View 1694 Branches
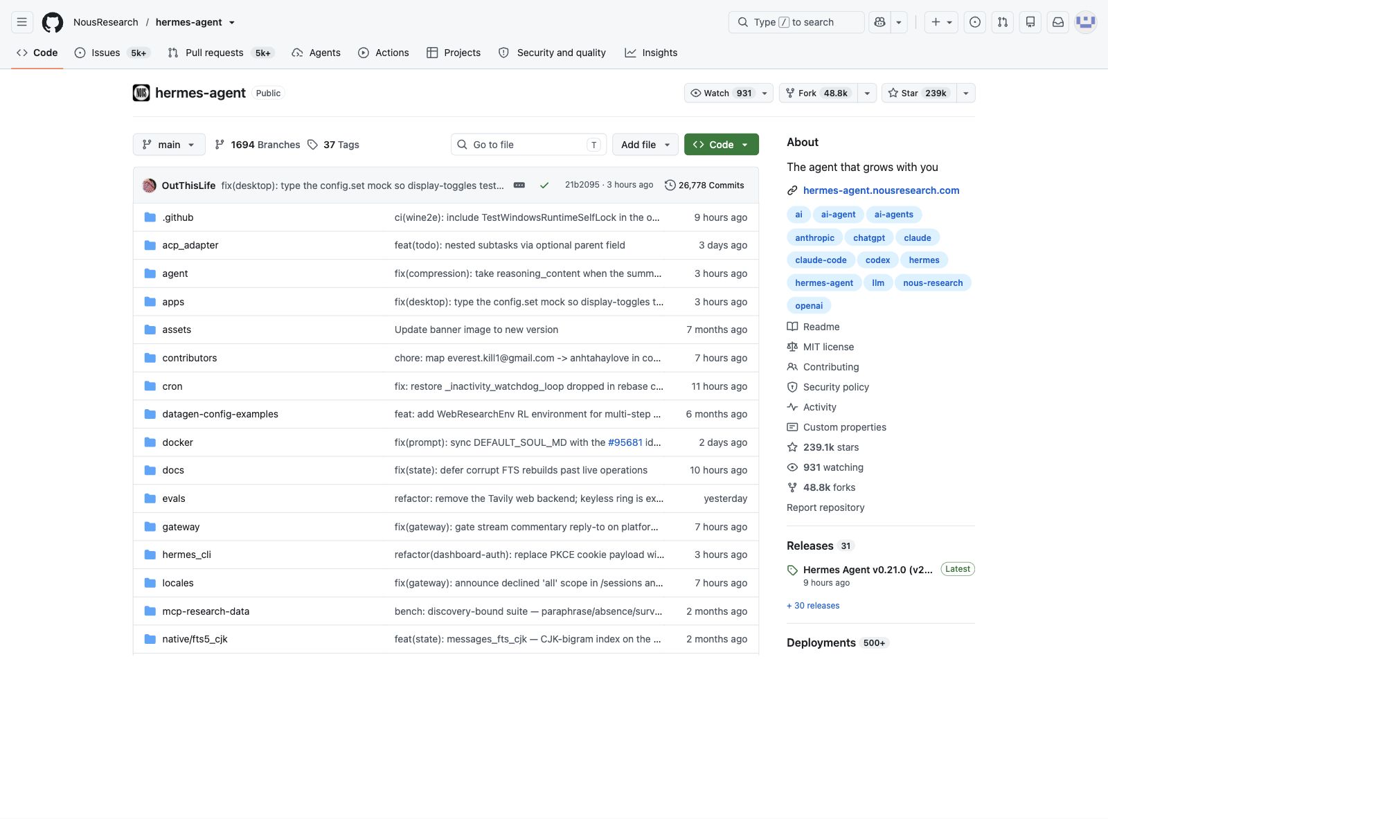The width and height of the screenshot is (1385, 819). 258,145
